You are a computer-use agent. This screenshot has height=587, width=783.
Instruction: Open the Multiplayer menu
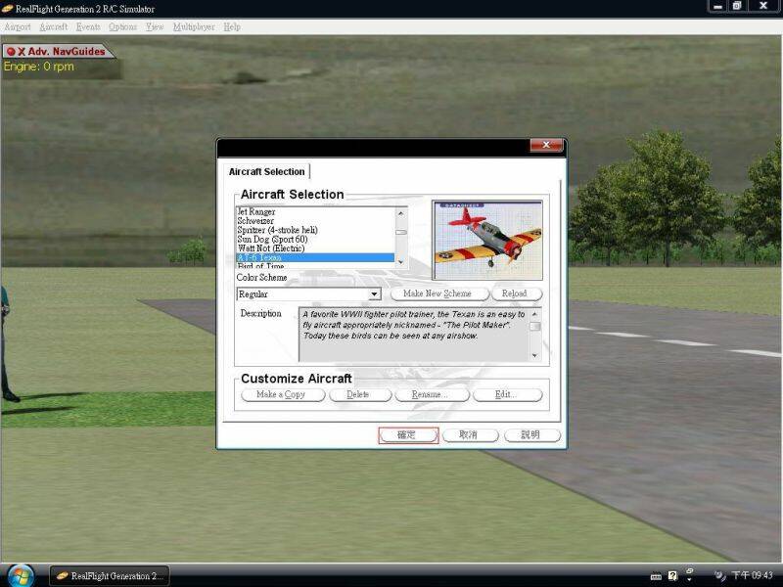194,27
